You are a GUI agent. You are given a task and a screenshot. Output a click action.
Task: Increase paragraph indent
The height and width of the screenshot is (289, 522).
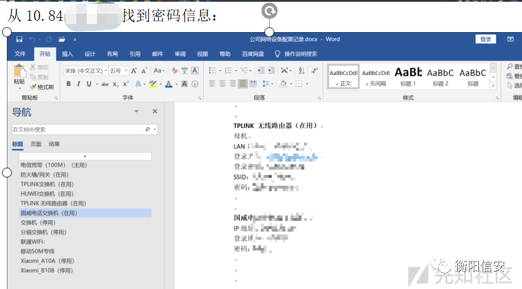(272, 71)
